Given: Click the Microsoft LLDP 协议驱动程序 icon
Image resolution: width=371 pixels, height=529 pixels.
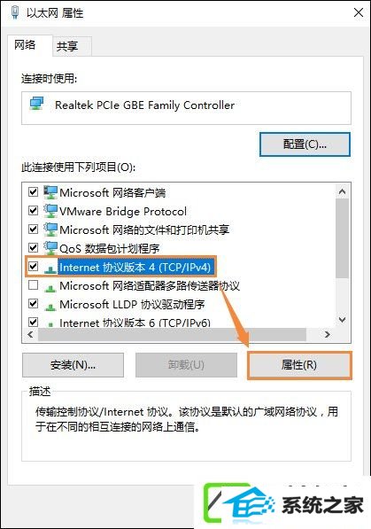Looking at the screenshot, I should point(50,307).
